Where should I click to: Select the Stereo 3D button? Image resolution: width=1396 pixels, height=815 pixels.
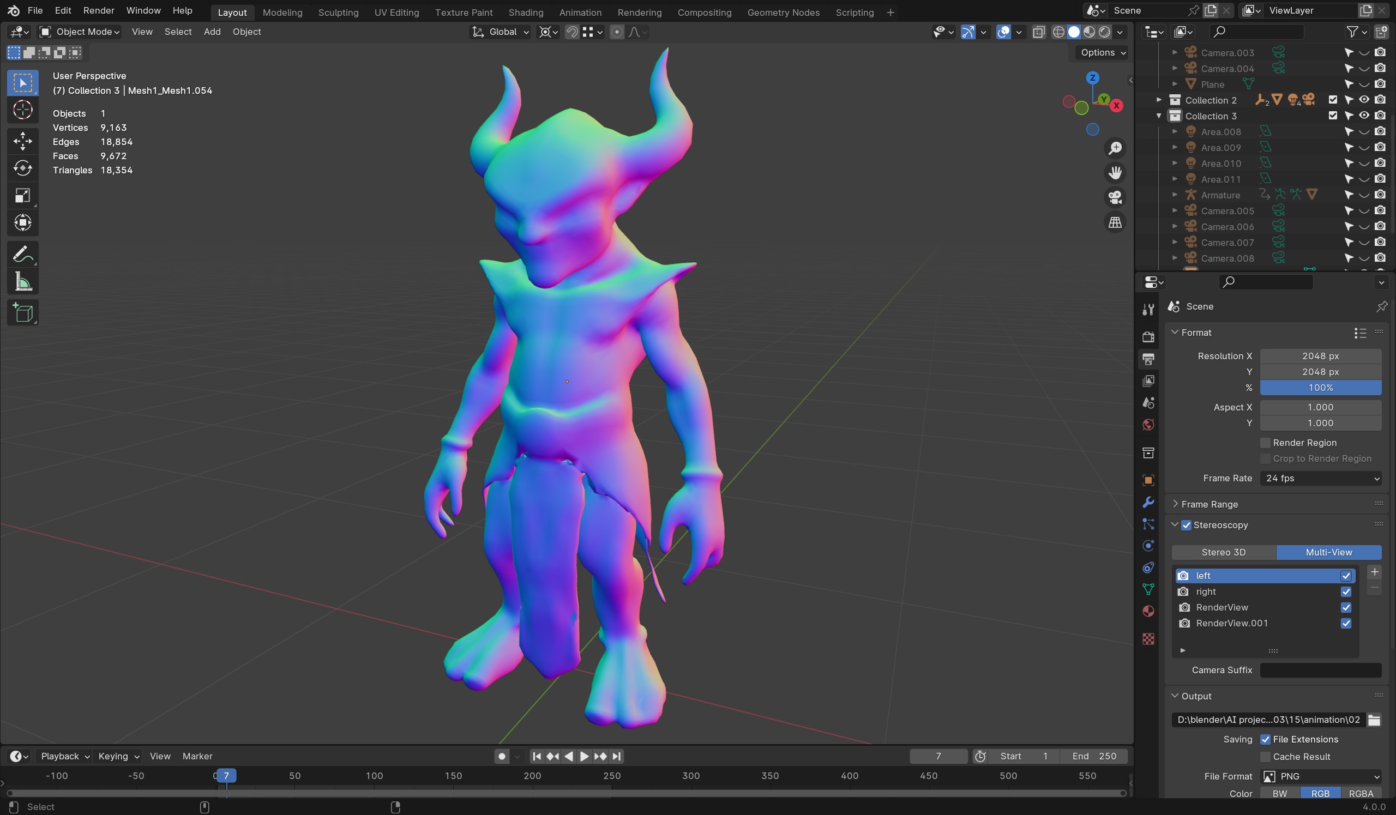[1223, 553]
